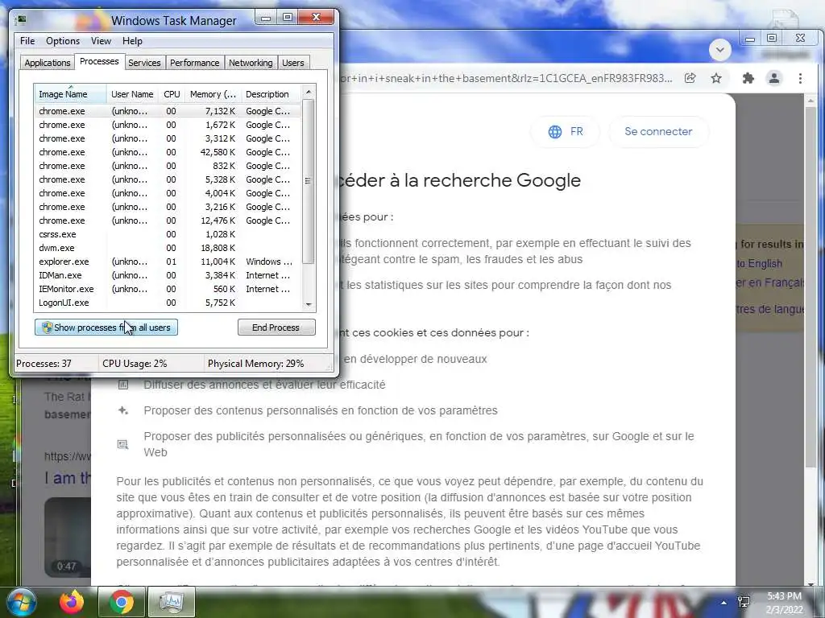This screenshot has width=825, height=618.
Task: Sort by Image Name column
Action: pos(71,94)
